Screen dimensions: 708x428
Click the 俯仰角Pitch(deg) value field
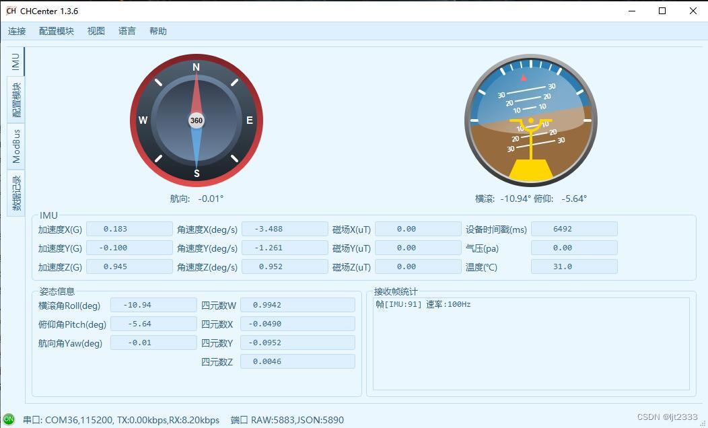pos(153,324)
